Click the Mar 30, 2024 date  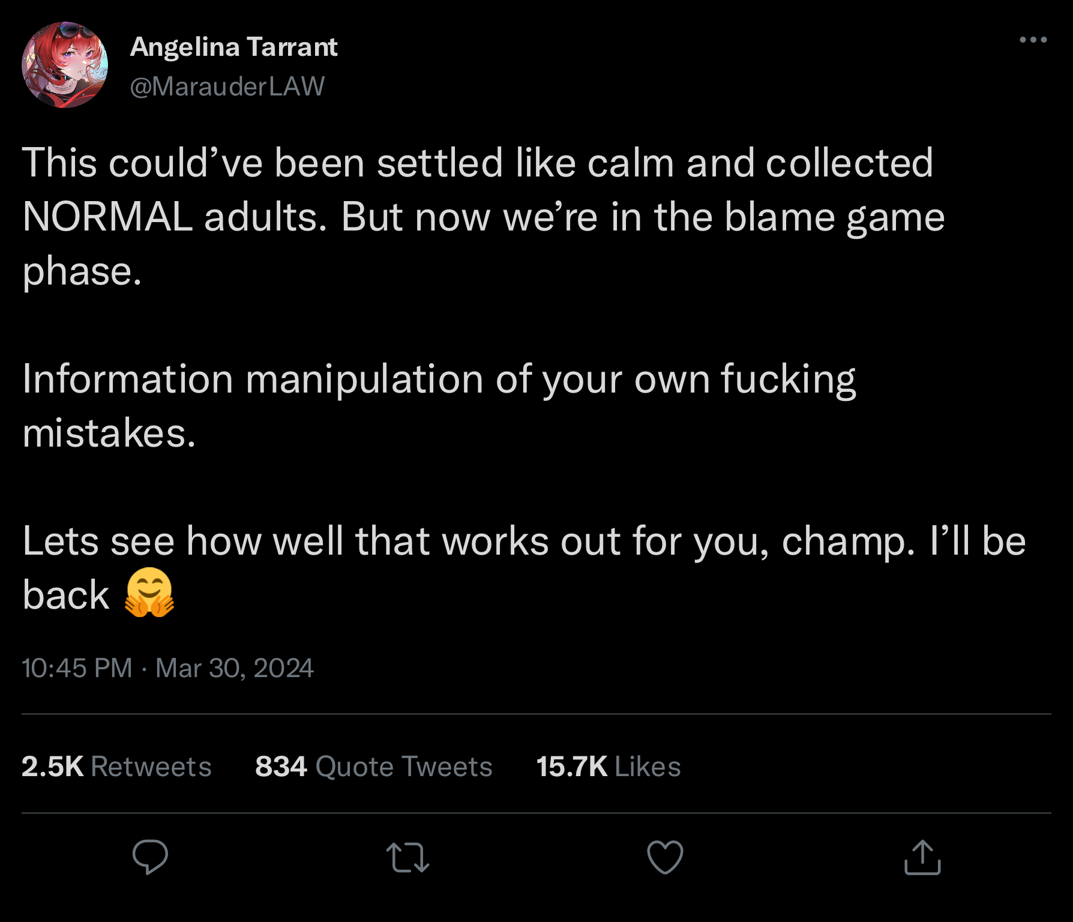tap(235, 668)
